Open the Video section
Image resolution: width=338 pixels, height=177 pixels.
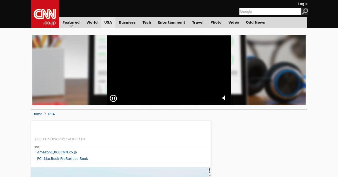pos(234,22)
